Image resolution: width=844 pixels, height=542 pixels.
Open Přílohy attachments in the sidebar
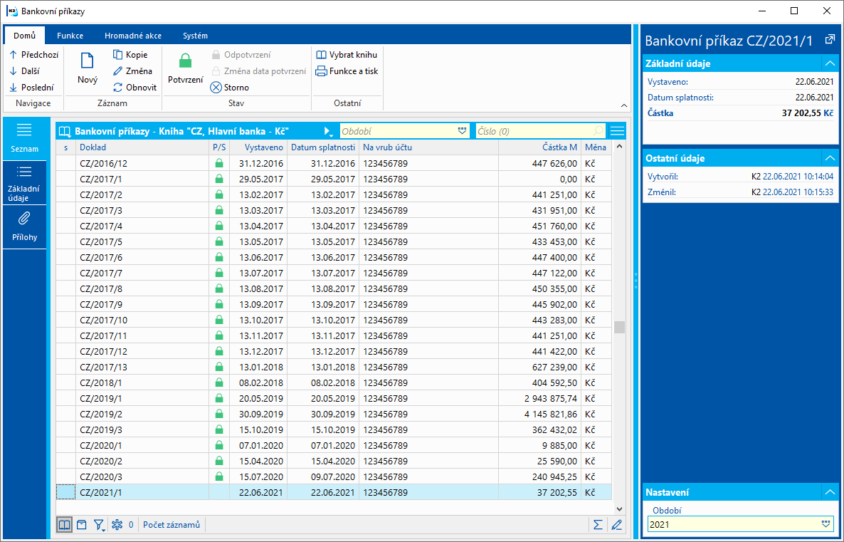point(24,226)
